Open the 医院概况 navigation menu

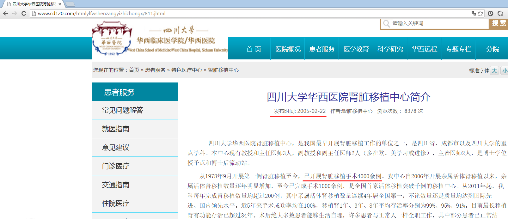(288, 49)
